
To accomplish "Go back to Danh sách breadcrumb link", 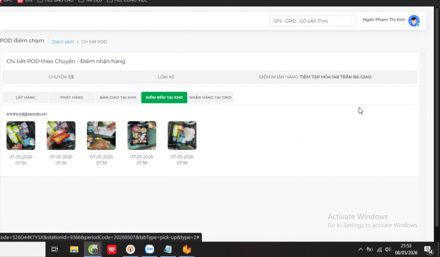I will click(63, 42).
